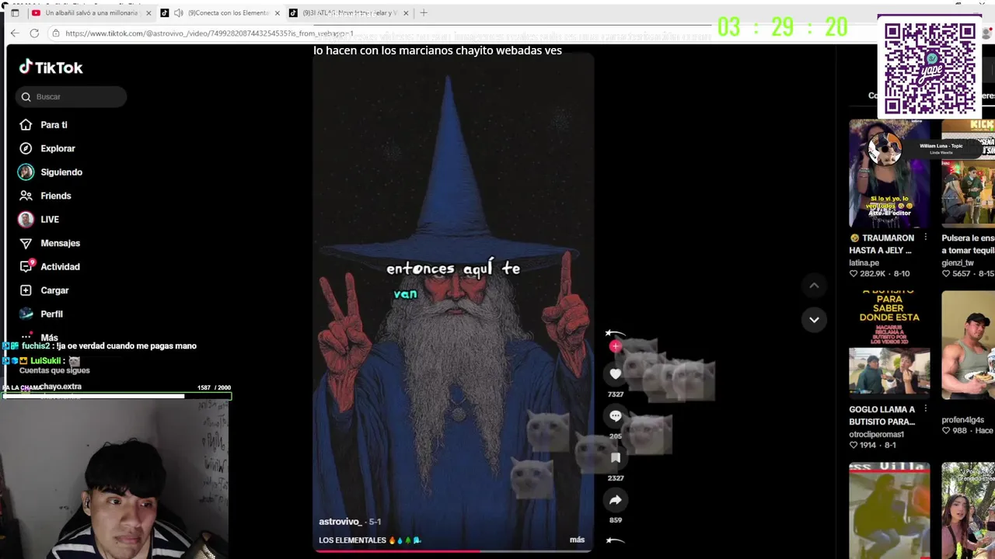Click the site info lock icon
The height and width of the screenshot is (559, 995).
[55, 33]
